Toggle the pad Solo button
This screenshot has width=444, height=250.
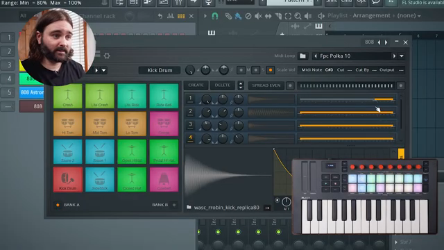tap(256, 70)
